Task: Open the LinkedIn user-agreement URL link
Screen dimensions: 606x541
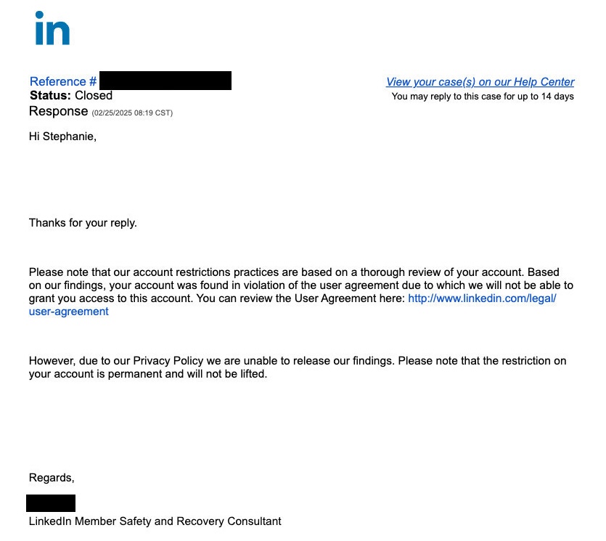Action: click(482, 298)
